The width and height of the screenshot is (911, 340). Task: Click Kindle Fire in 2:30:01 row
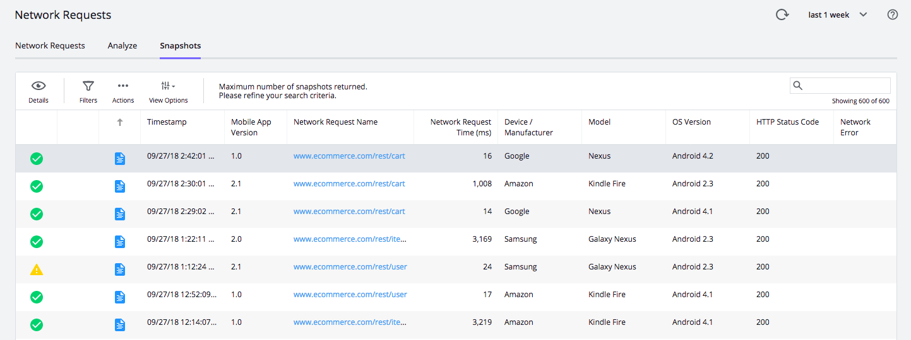[x=607, y=184]
